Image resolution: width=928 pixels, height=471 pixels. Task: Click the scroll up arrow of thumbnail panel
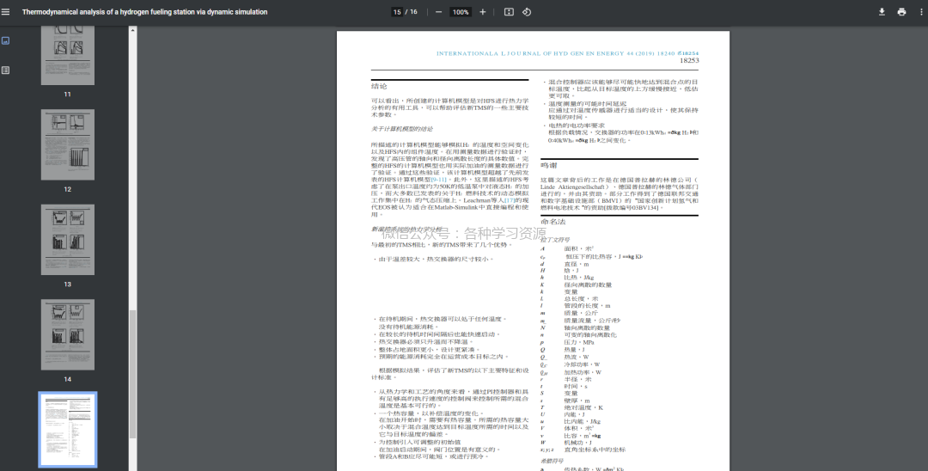tap(133, 29)
